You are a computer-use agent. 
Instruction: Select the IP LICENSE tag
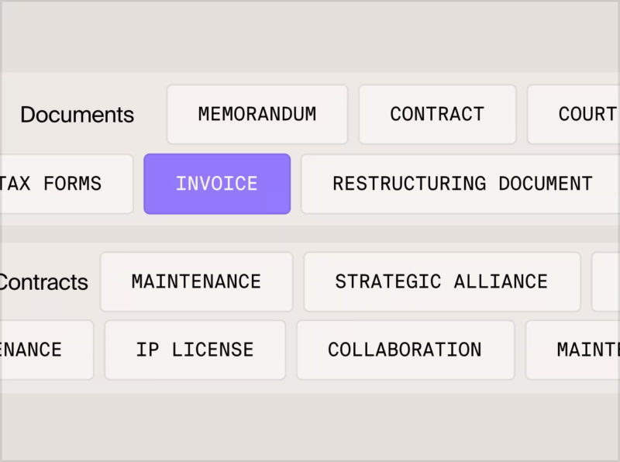click(195, 350)
